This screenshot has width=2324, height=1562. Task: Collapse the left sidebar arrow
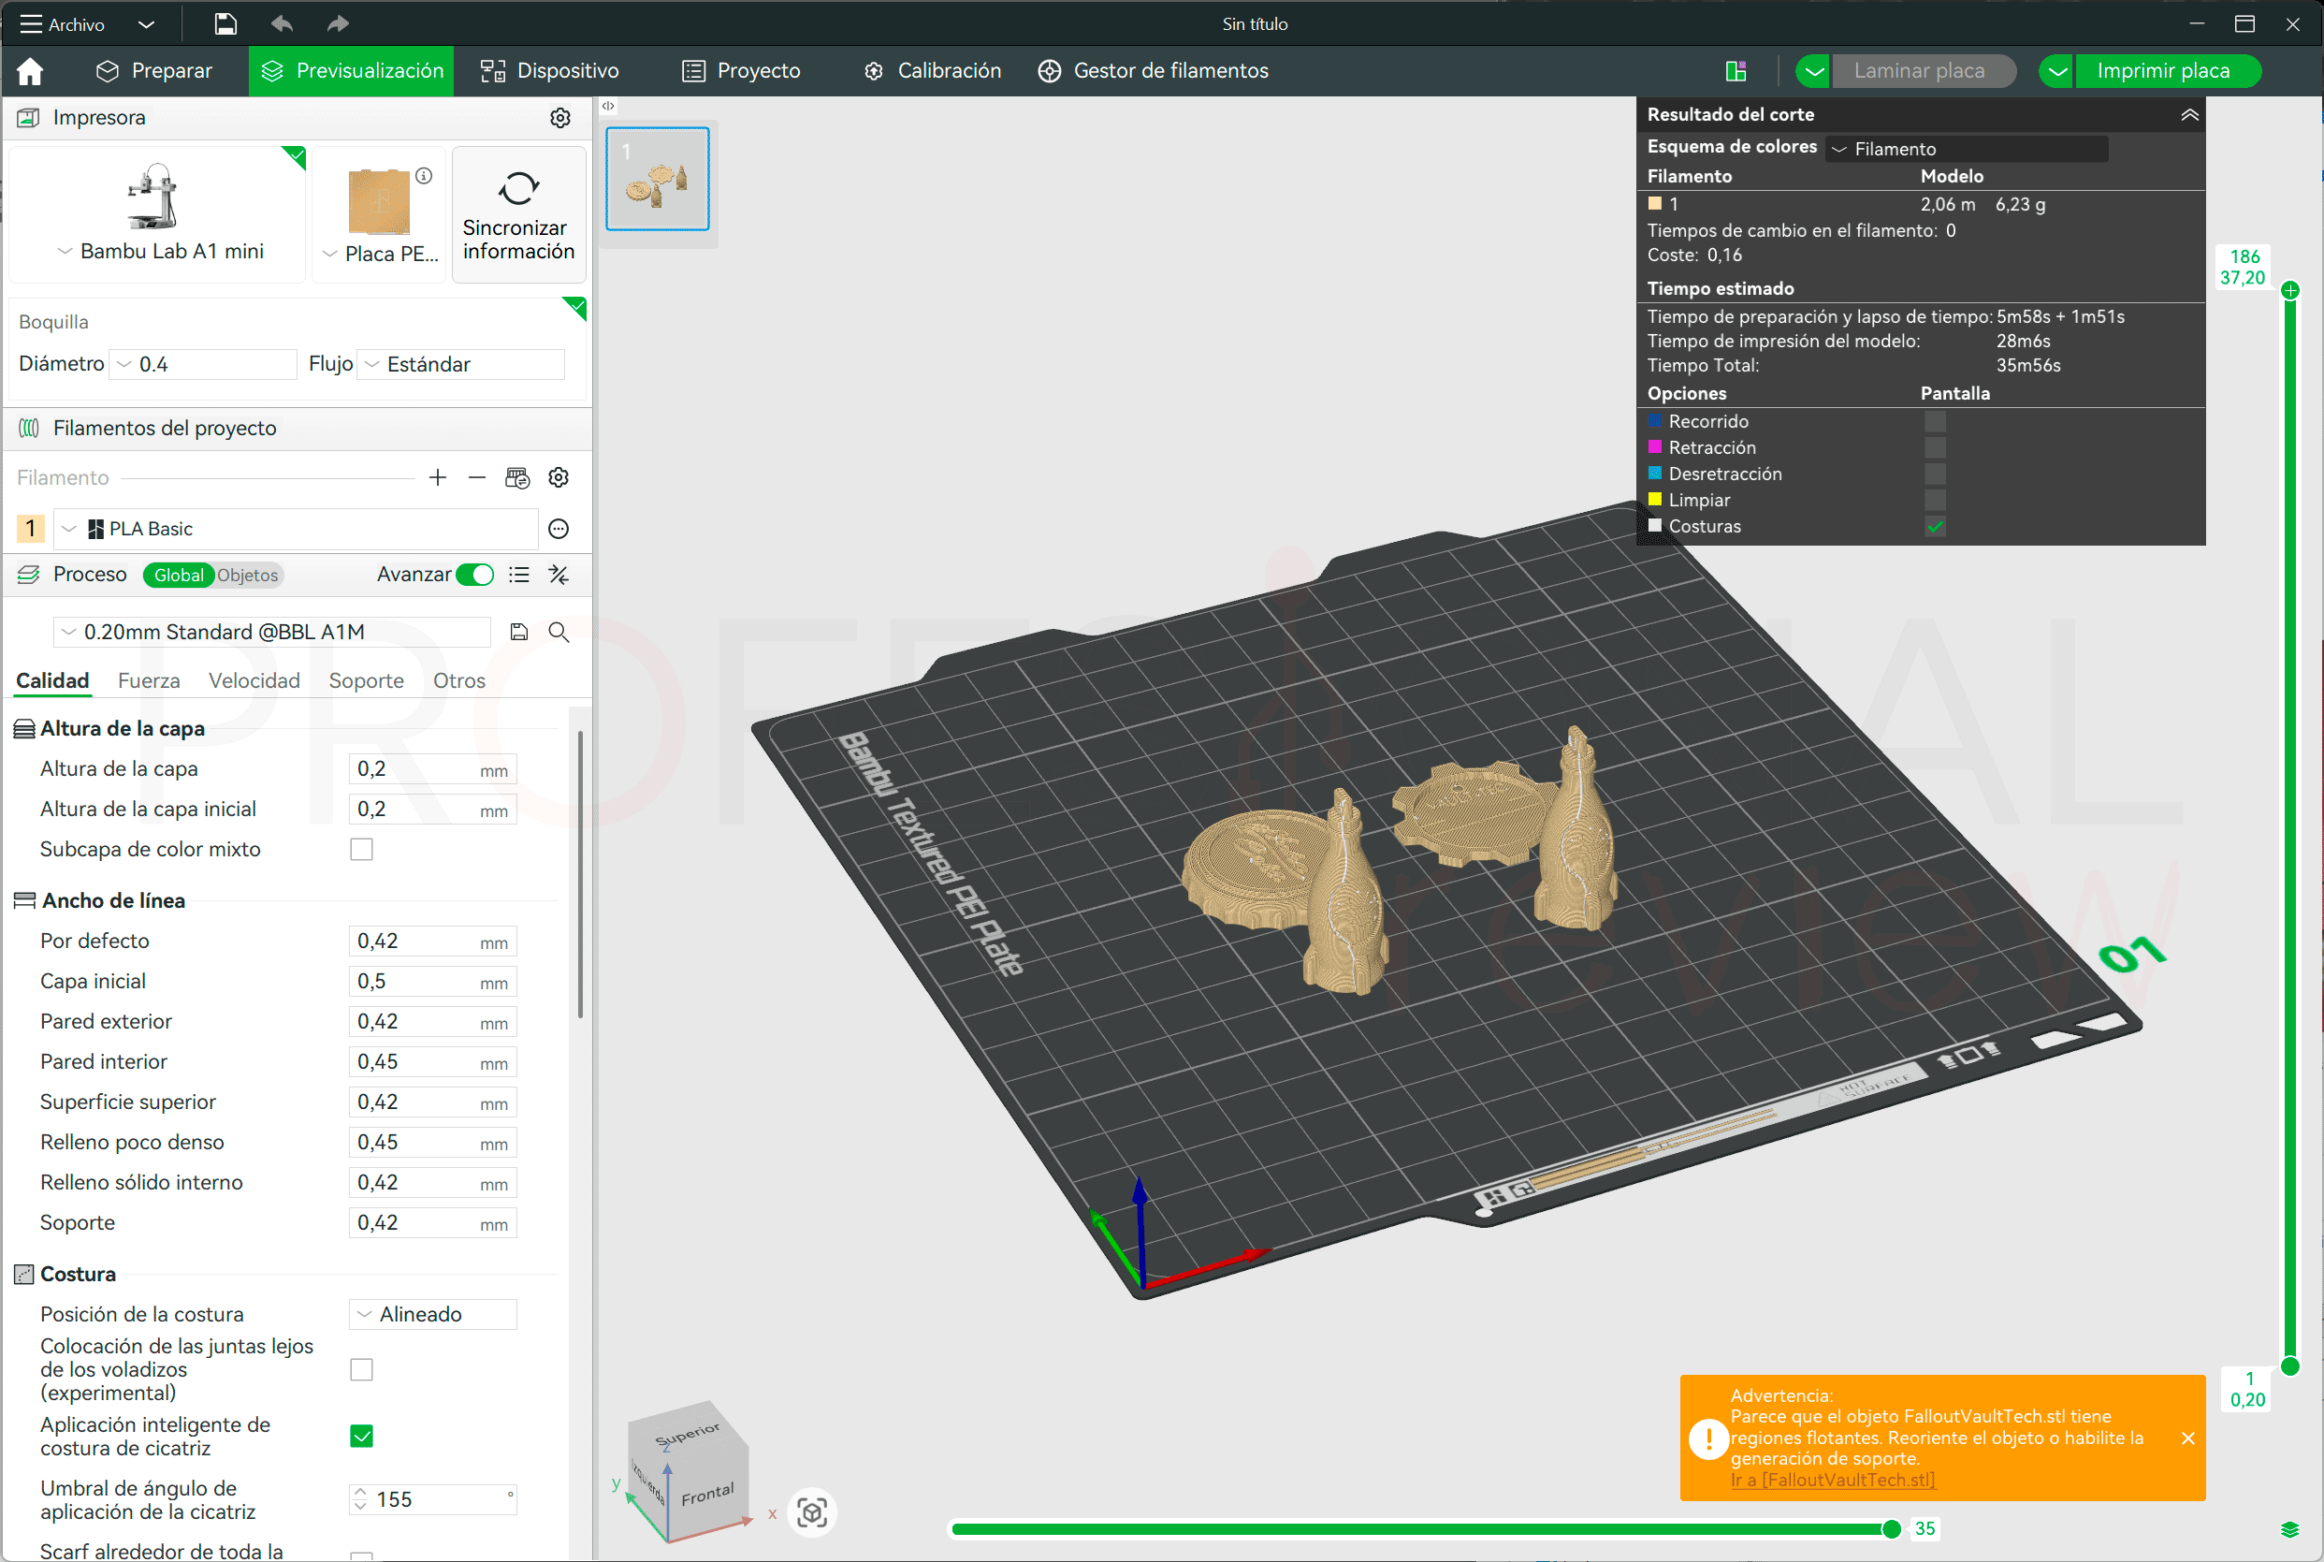pyautogui.click(x=608, y=106)
